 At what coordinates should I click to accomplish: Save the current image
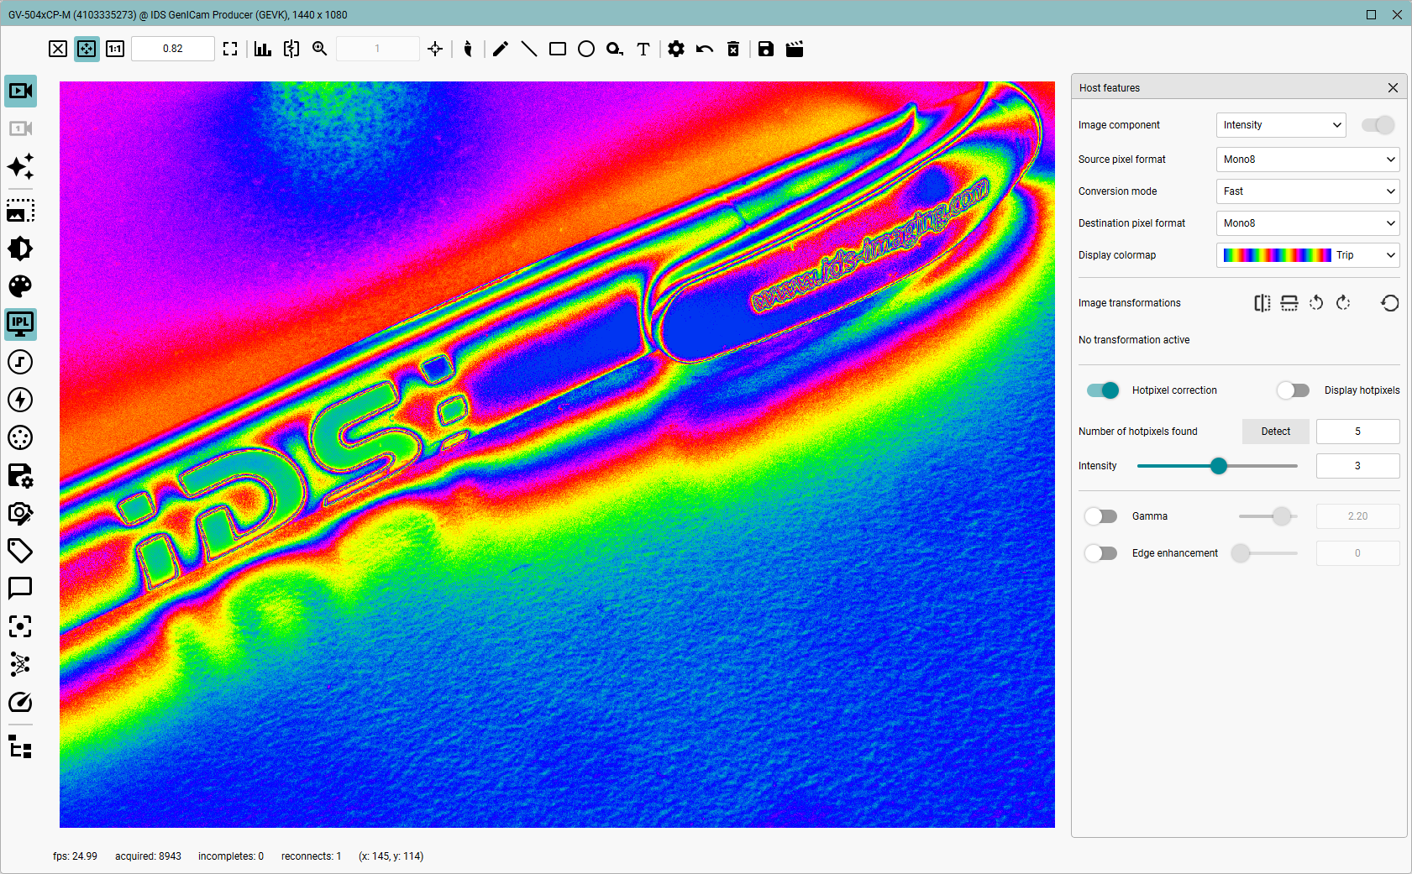pos(766,49)
